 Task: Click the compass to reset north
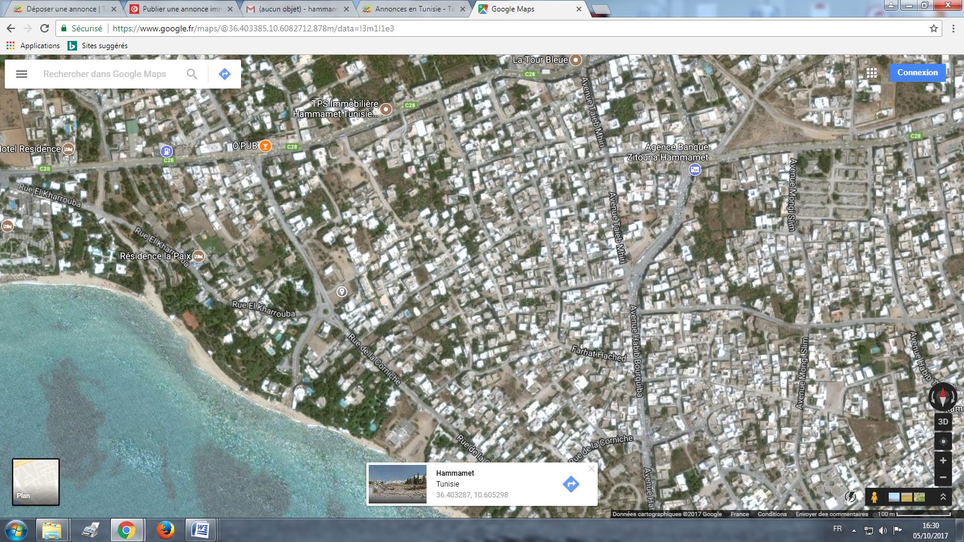942,397
